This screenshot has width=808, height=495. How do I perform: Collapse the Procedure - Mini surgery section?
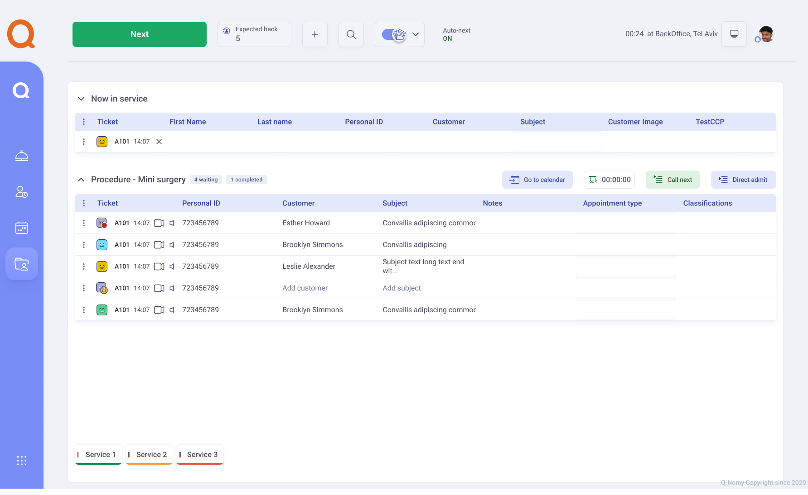pyautogui.click(x=81, y=180)
